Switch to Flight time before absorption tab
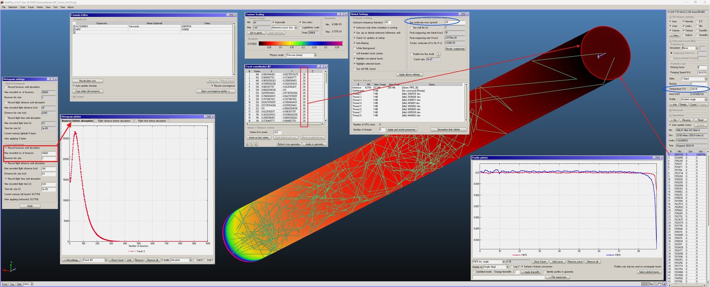 click(152, 121)
